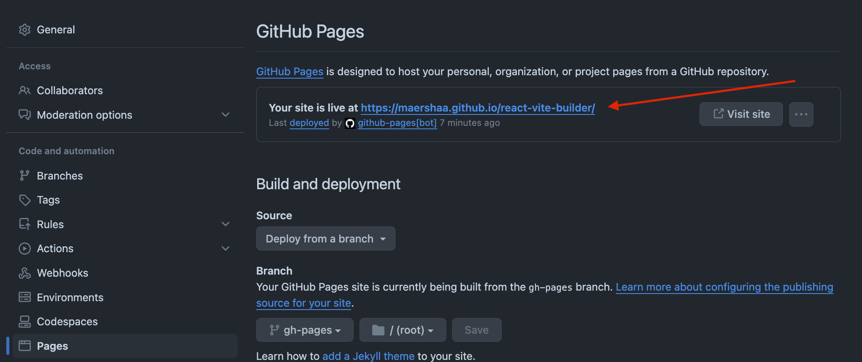Select the Pages settings item
This screenshot has width=862, height=362.
pos(125,346)
